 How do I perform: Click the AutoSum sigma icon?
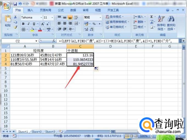[152, 17]
